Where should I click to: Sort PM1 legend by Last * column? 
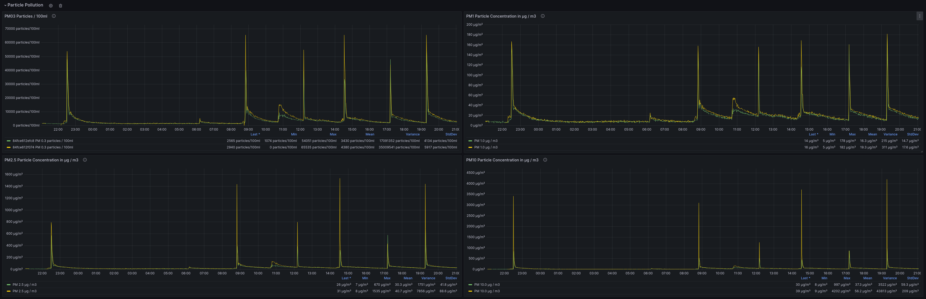(814, 134)
